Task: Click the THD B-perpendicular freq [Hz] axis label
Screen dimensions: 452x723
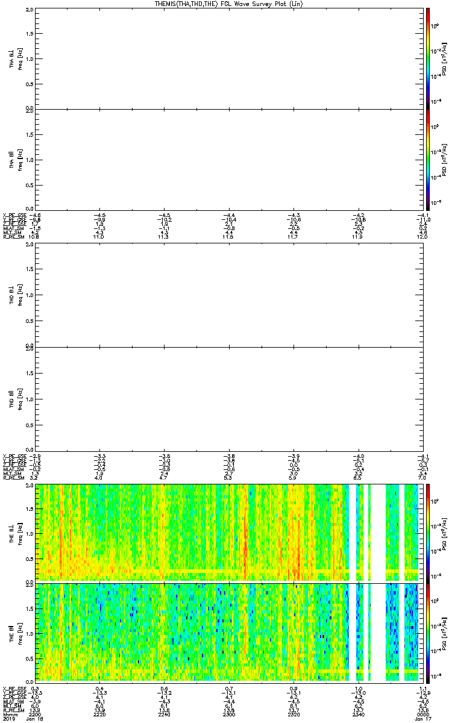Action: click(20, 296)
